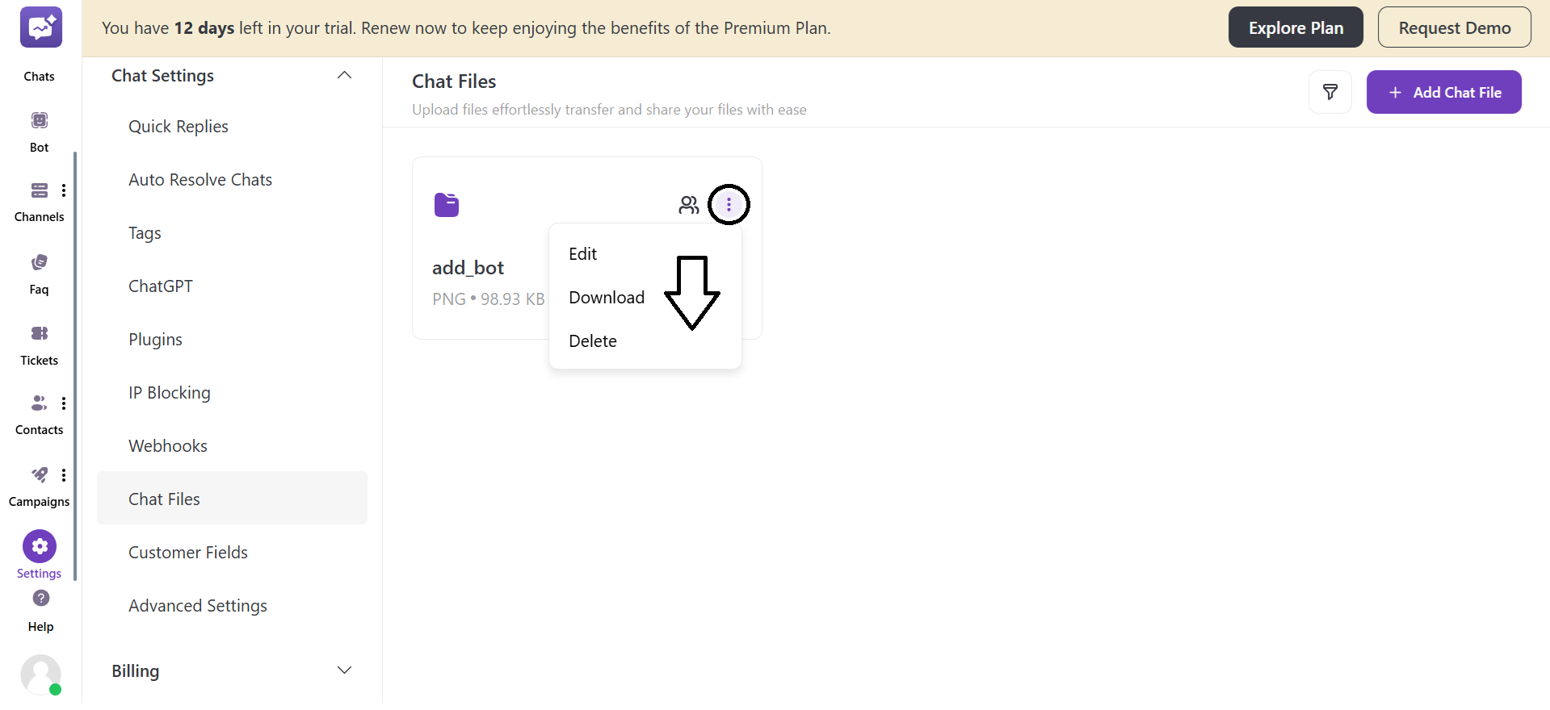Select the Tickets icon
The image size is (1550, 710).
39,333
